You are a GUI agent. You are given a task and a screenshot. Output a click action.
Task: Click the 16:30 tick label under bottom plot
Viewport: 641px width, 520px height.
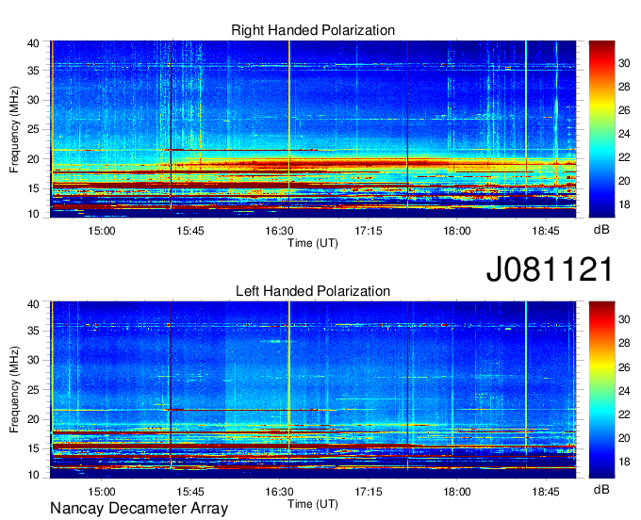click(279, 492)
